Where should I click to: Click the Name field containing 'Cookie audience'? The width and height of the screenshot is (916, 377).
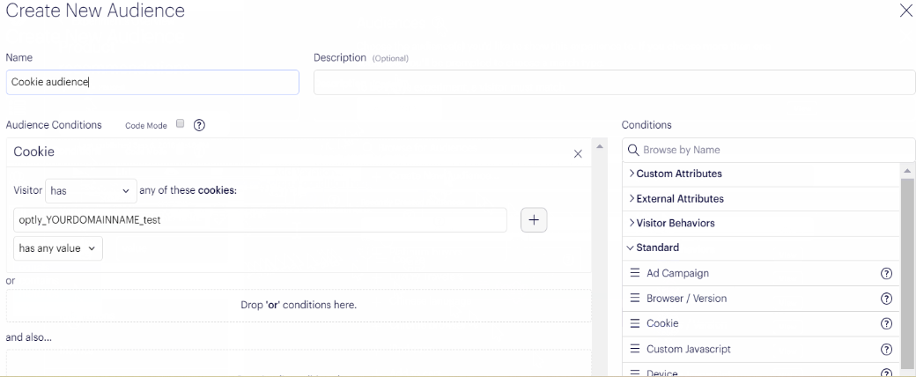coord(152,83)
